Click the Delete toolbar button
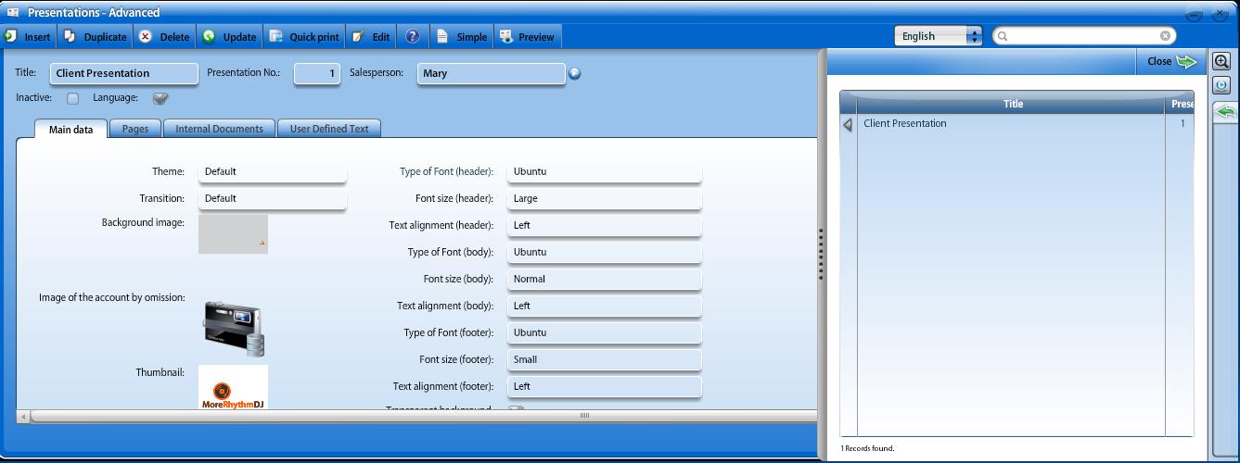 pyautogui.click(x=164, y=37)
